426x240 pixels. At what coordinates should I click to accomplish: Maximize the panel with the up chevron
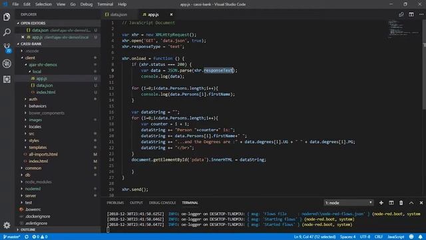411,203
